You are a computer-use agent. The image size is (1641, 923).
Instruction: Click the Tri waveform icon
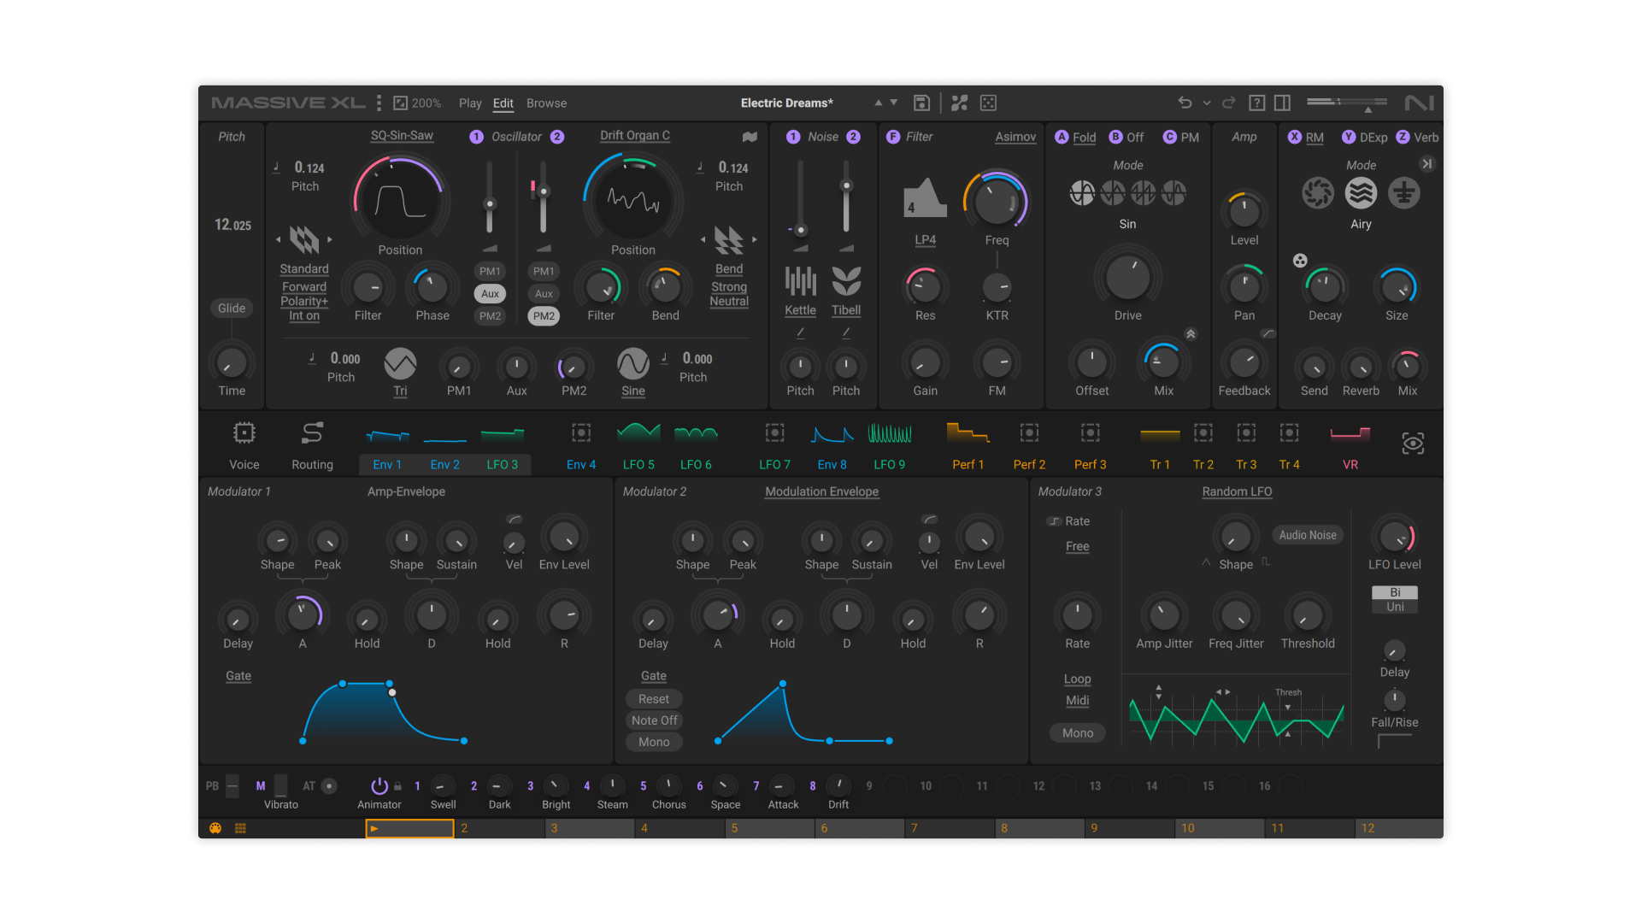pyautogui.click(x=400, y=364)
